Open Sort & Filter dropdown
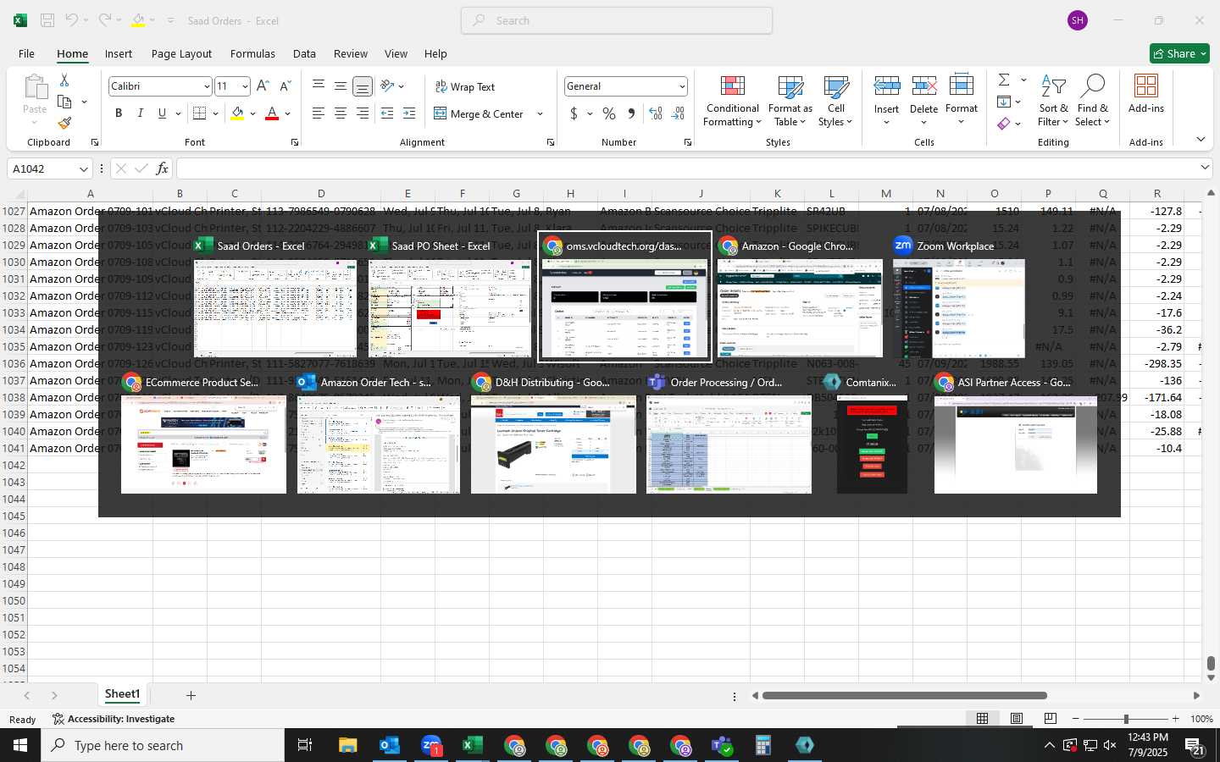This screenshot has height=762, width=1220. 1053,101
